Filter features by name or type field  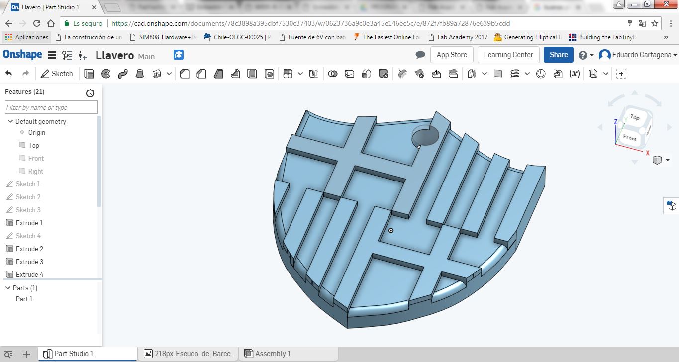coord(51,107)
